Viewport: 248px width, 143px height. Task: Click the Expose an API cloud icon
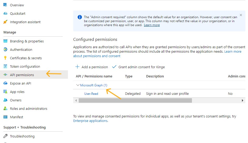5,83
